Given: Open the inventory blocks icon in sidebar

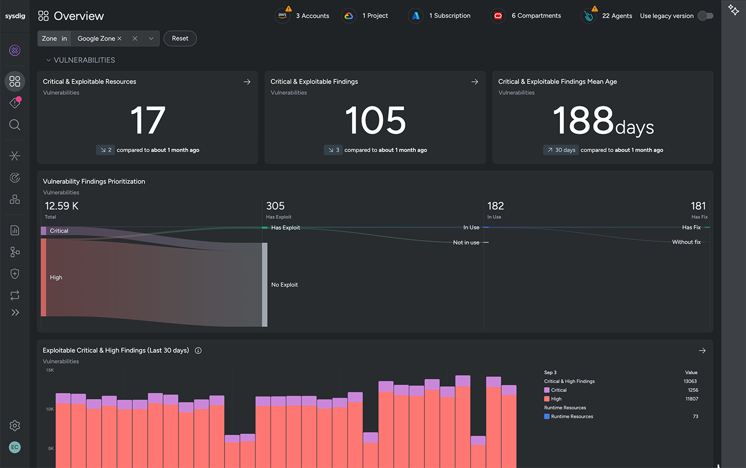Looking at the screenshot, I should [x=15, y=199].
